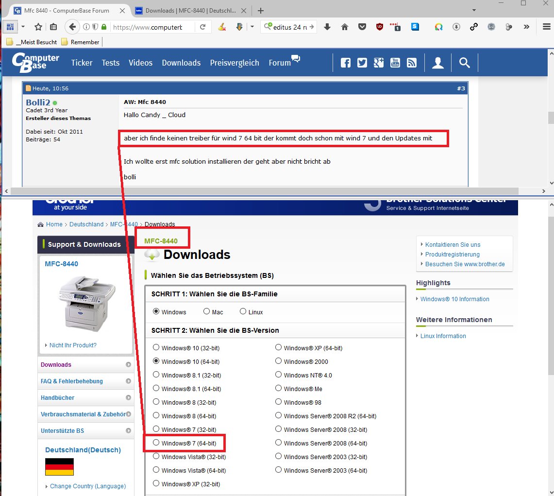Open dropdown arrow left of the editus search box
Viewport: 554px width, 496px height.
[252, 27]
